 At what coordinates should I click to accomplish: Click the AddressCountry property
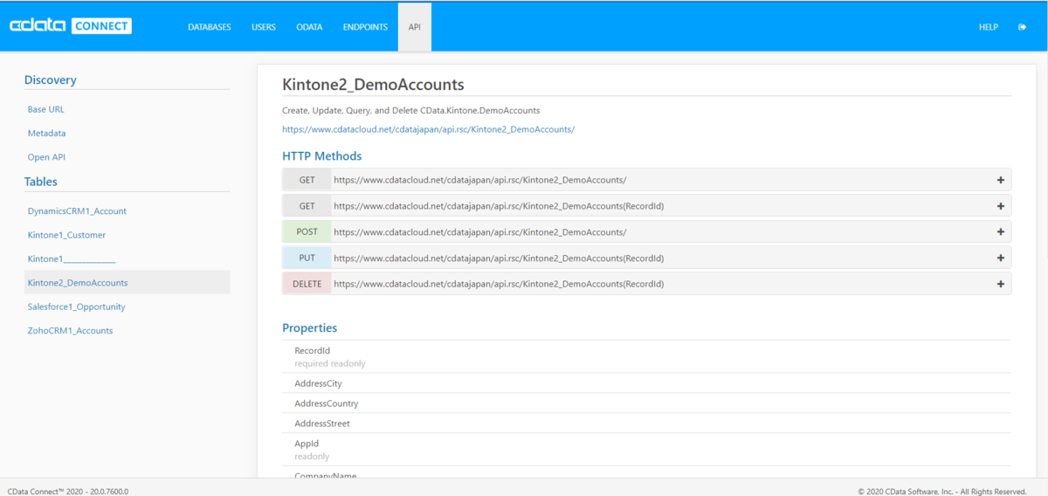(x=327, y=404)
